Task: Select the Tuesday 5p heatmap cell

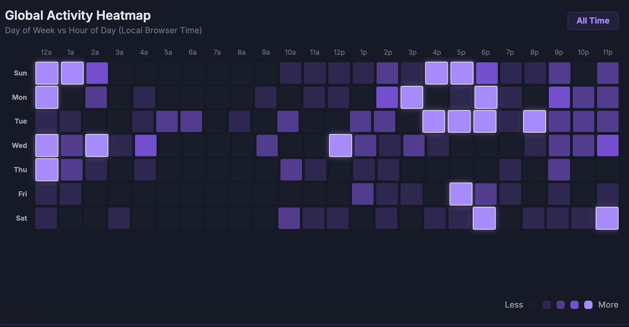Action: 460,121
